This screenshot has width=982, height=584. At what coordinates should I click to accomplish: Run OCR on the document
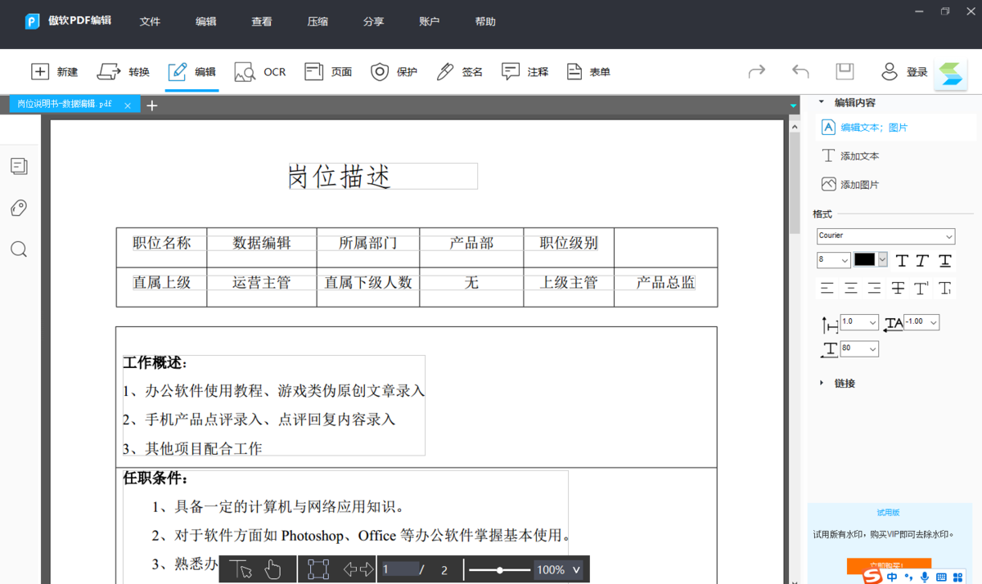pos(259,71)
